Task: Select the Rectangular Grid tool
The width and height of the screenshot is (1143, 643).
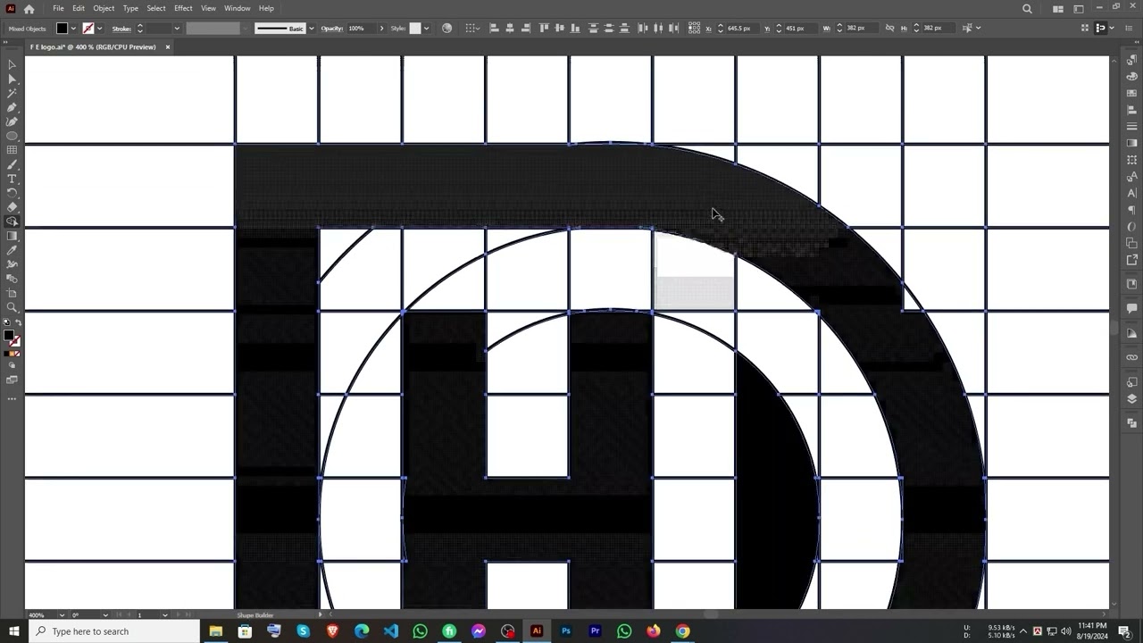Action: tap(12, 150)
